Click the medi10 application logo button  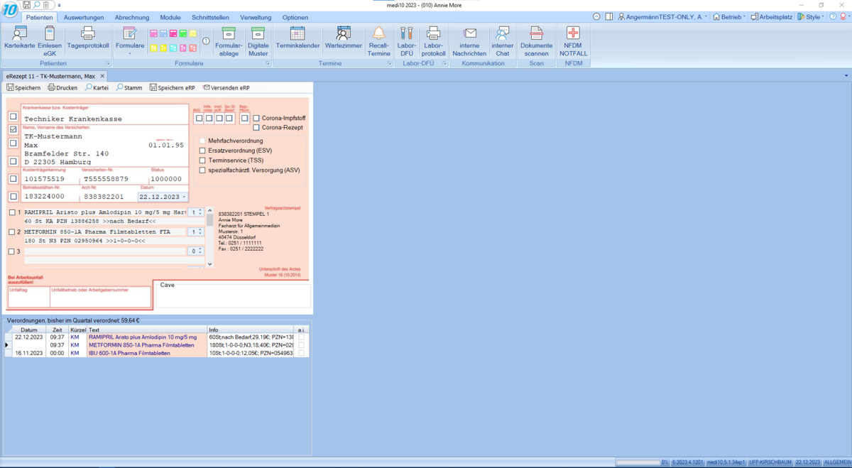[9, 9]
